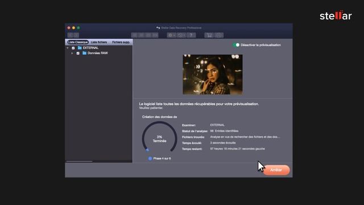Screen dimensions: 364x205
Task: Click the shopping cart buy icon
Action: click(209, 35)
